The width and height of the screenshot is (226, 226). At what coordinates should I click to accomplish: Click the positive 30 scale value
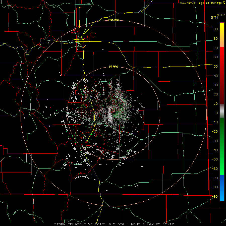tap(216, 85)
